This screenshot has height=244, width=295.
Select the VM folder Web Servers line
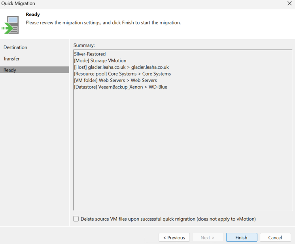(115, 80)
